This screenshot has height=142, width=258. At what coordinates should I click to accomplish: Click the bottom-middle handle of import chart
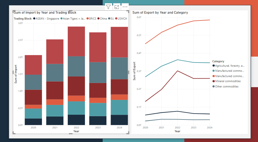point(71,134)
